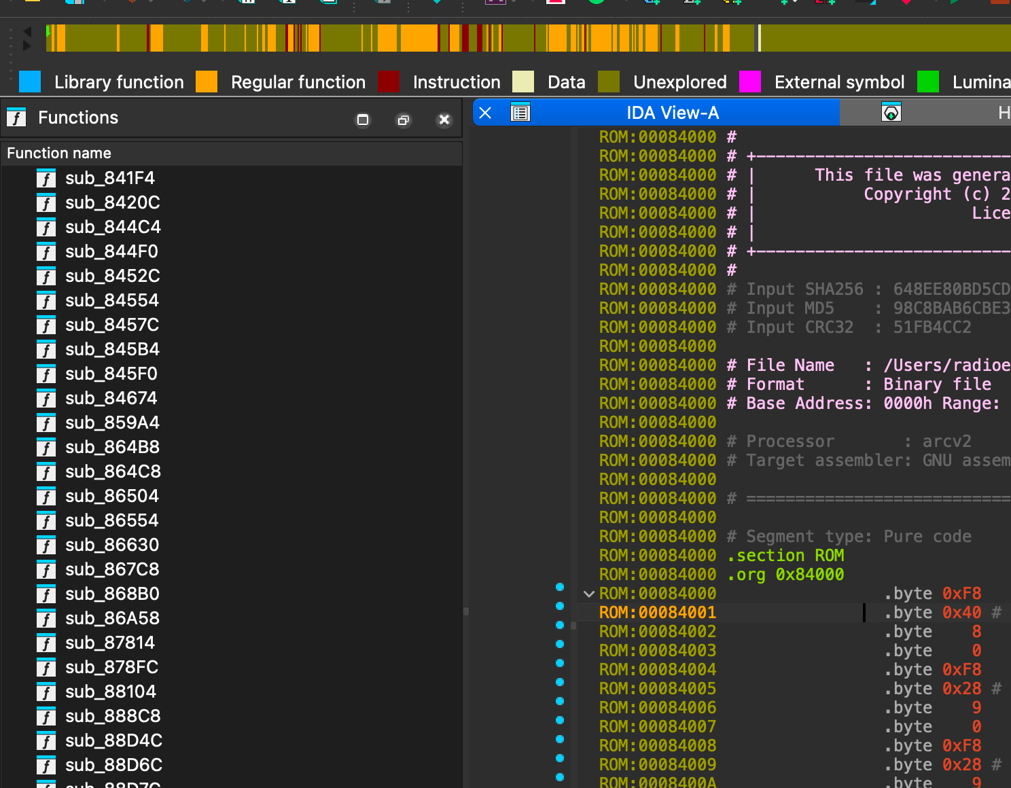
Task: Click function icon beside sub_86A58
Action: coord(46,618)
